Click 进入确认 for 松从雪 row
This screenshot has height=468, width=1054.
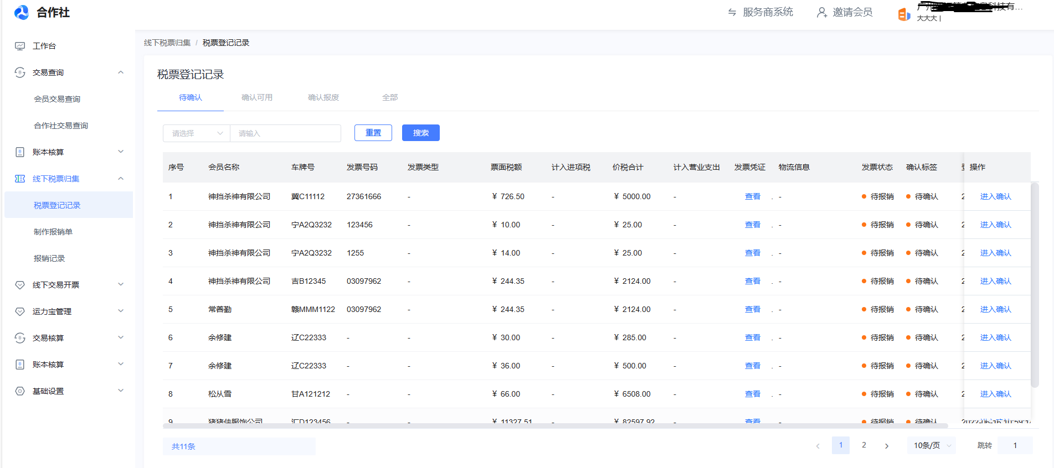click(x=995, y=394)
